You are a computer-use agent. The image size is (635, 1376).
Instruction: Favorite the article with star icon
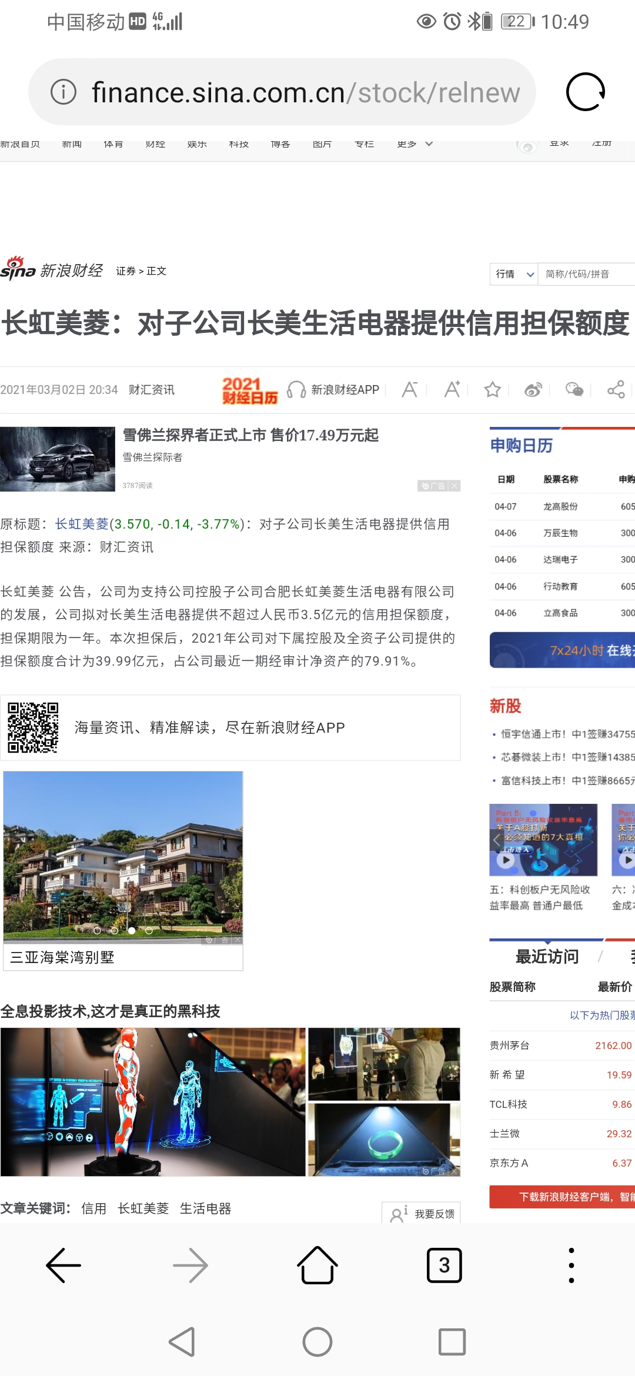pyautogui.click(x=492, y=389)
